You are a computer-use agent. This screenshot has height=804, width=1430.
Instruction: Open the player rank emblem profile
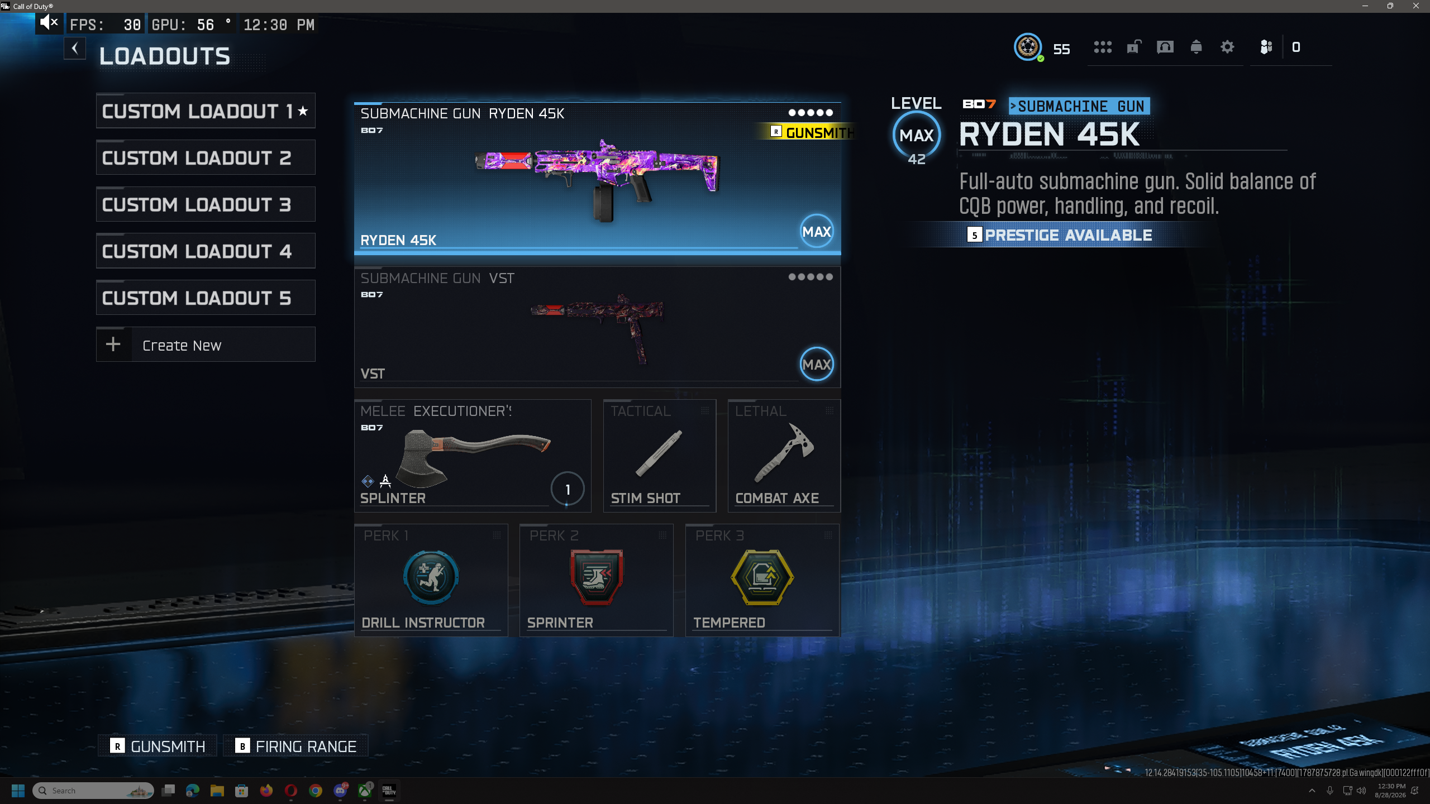(1028, 47)
